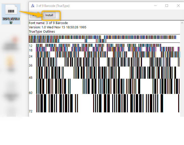Click the Install button

tap(49, 15)
